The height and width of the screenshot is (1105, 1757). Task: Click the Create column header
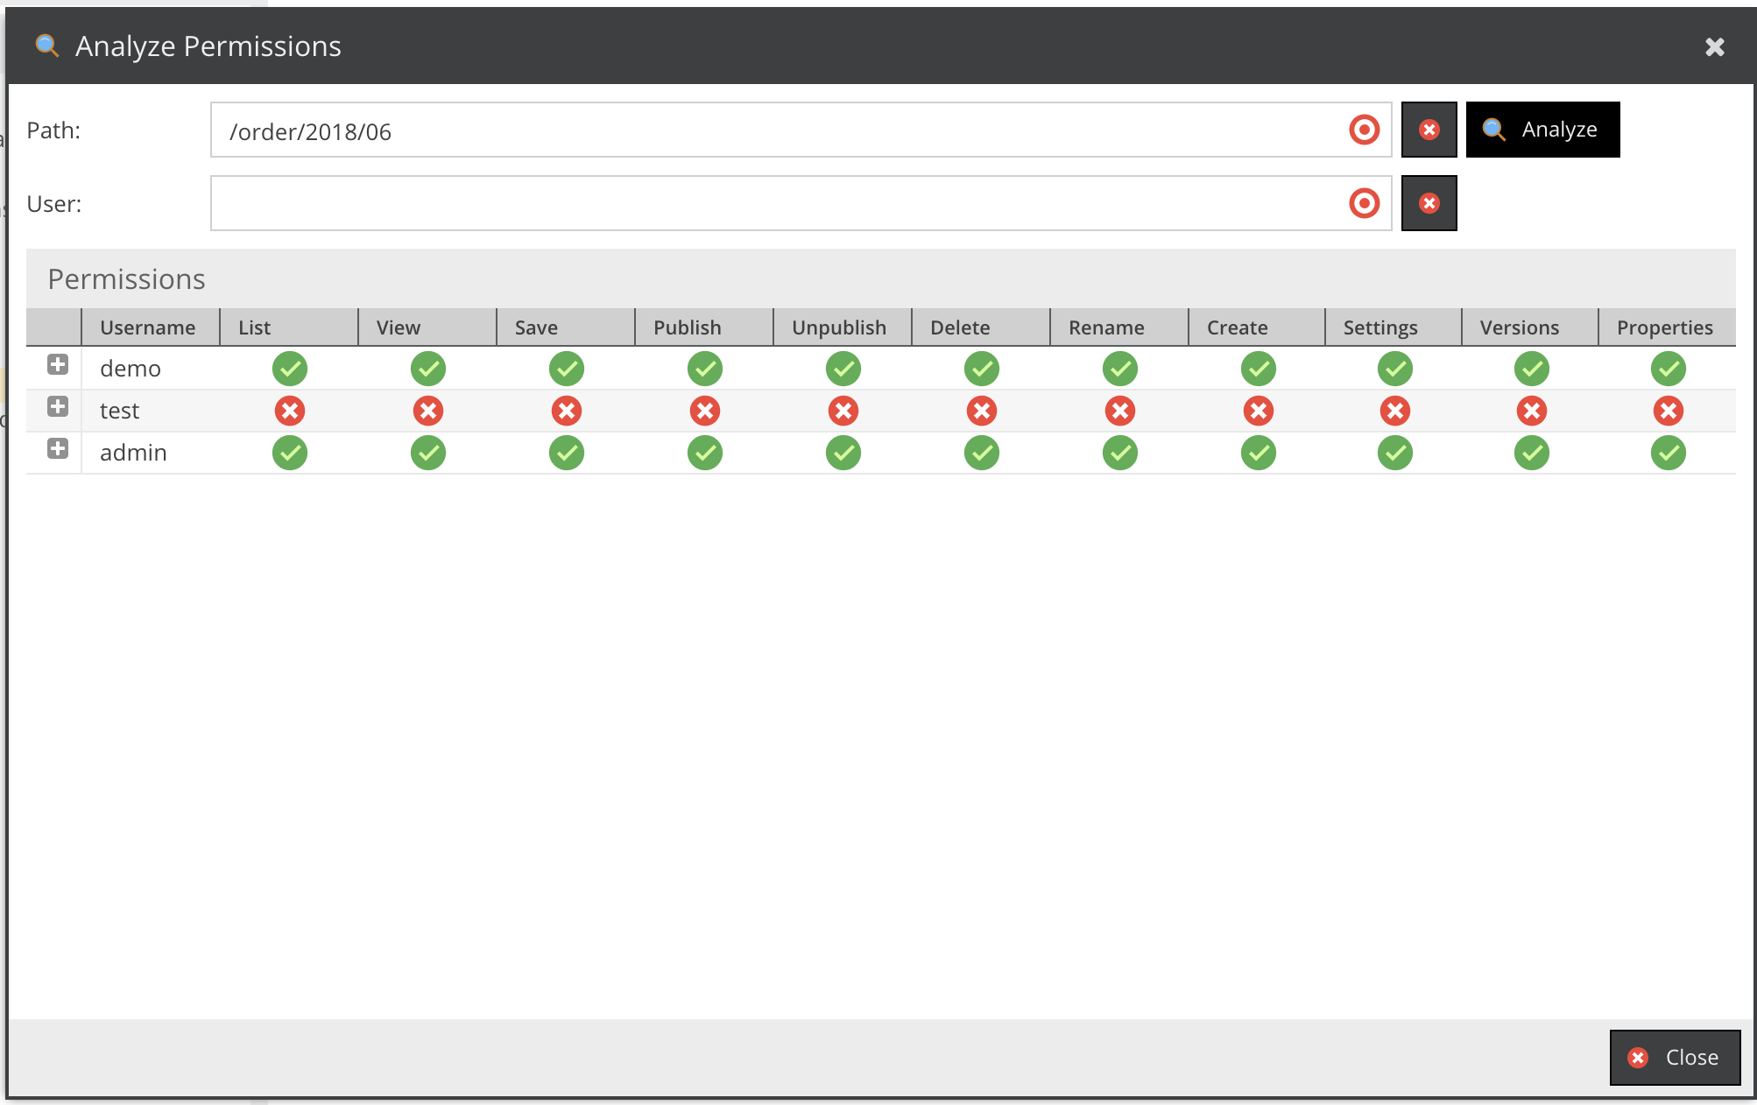tap(1256, 327)
